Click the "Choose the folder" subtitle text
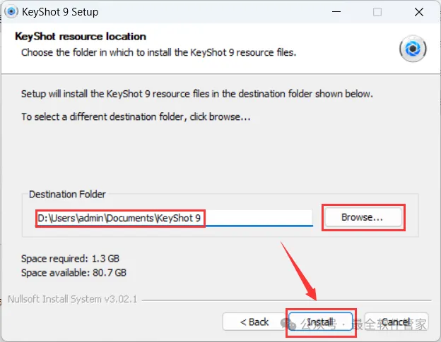Screen dimensions: 441x342 (x=158, y=52)
